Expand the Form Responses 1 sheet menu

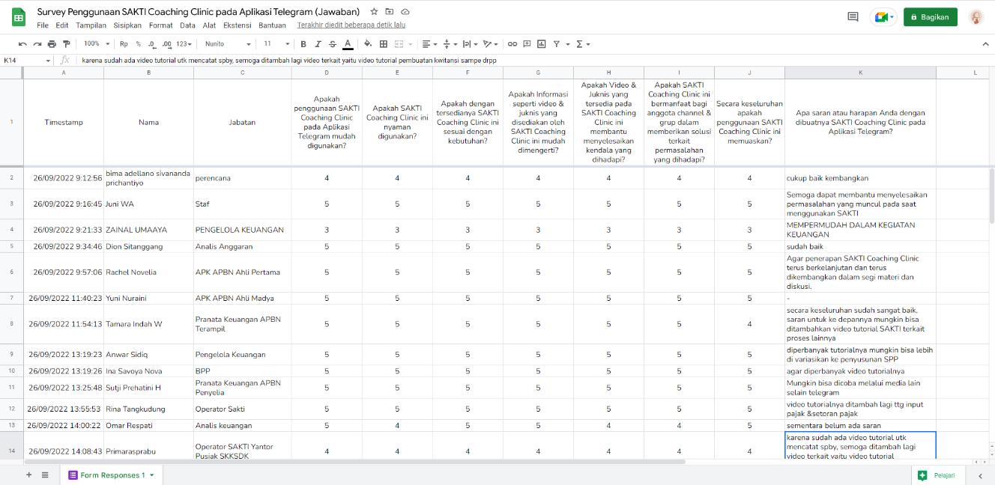coord(152,475)
